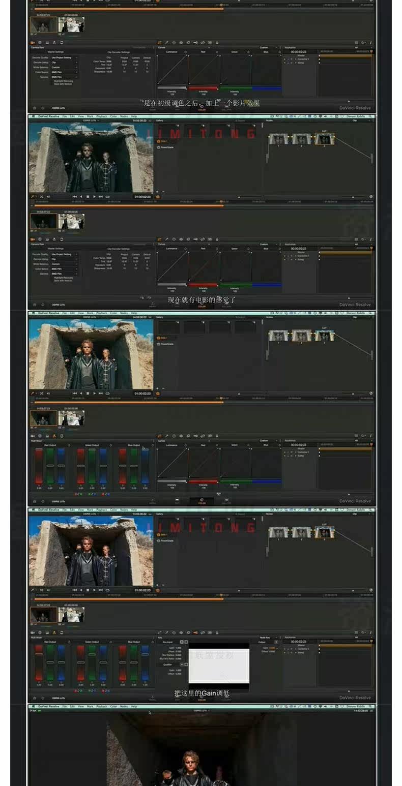Click Qualifier header in Gain调低 Key panel
This screenshot has width=402, height=786.
tap(167, 664)
